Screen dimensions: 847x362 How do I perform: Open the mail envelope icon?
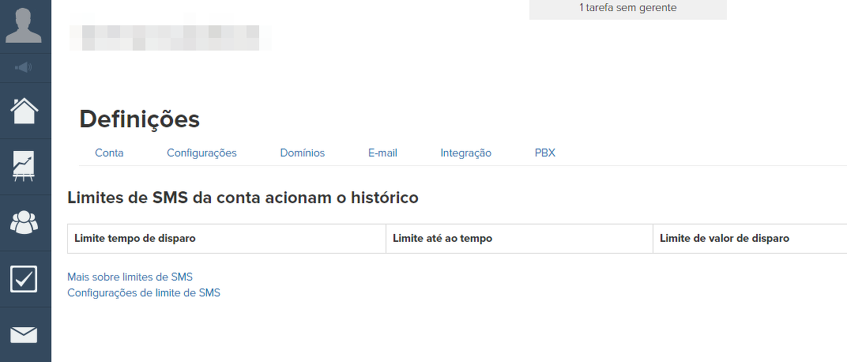(x=24, y=335)
